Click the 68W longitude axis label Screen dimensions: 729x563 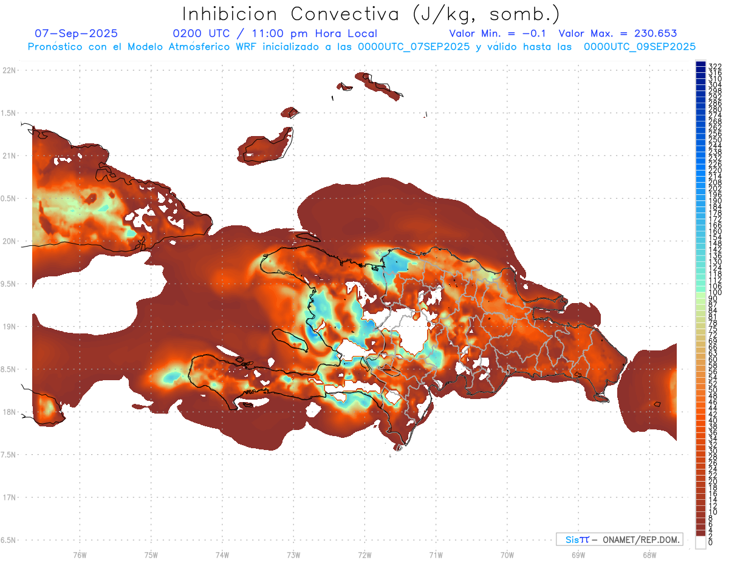[649, 554]
